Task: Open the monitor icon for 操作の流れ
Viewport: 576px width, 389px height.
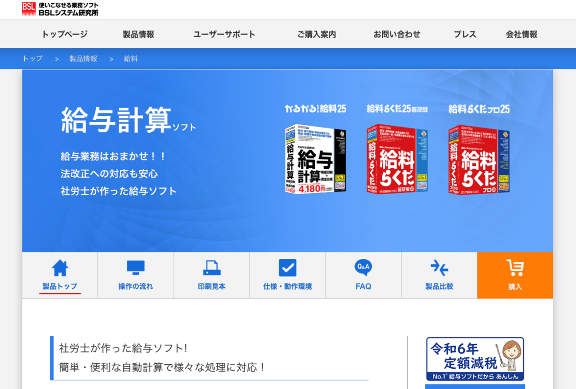Action: tap(136, 268)
